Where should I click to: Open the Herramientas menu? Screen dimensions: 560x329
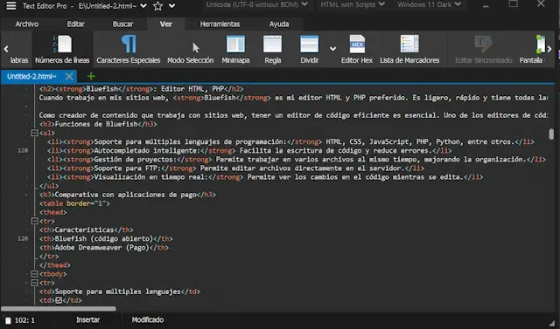click(220, 24)
